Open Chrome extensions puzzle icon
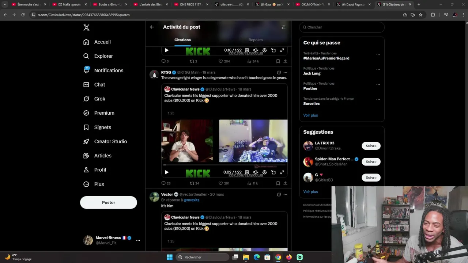Image resolution: width=468 pixels, height=263 pixels. [433, 15]
